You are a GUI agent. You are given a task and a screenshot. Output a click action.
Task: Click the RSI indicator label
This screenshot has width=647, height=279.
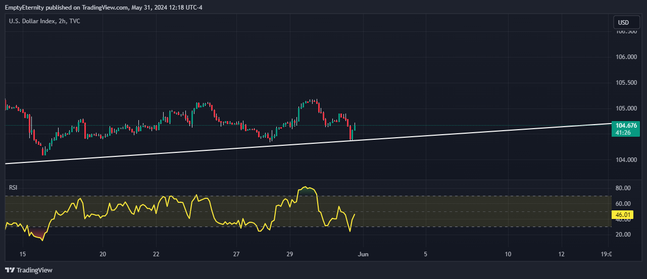tap(13, 188)
